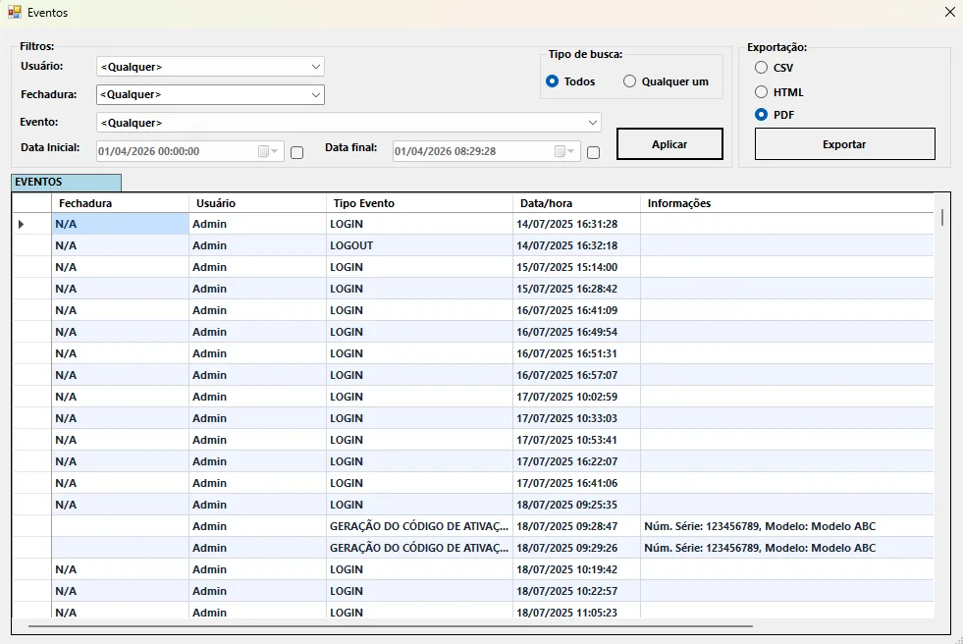Image resolution: width=963 pixels, height=644 pixels.
Task: Click the N/A cell in the LOGOUT row
Action: (x=120, y=245)
